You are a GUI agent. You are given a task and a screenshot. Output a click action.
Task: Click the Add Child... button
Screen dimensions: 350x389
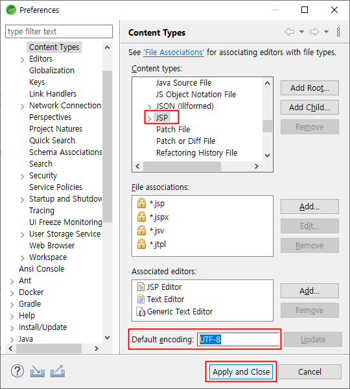click(x=310, y=107)
